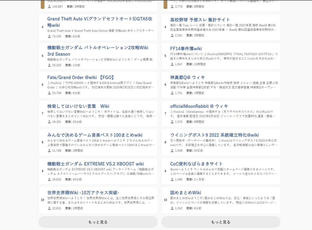Image resolution: width=312 pixels, height=230 pixels.
Task: Open officialMoonRabbit @ ウィキ link
Action: click(199, 106)
